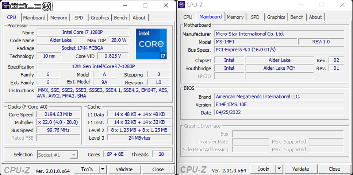Image resolution: width=353 pixels, height=175 pixels.
Task: Select the About tab in left window
Action: 139,17
